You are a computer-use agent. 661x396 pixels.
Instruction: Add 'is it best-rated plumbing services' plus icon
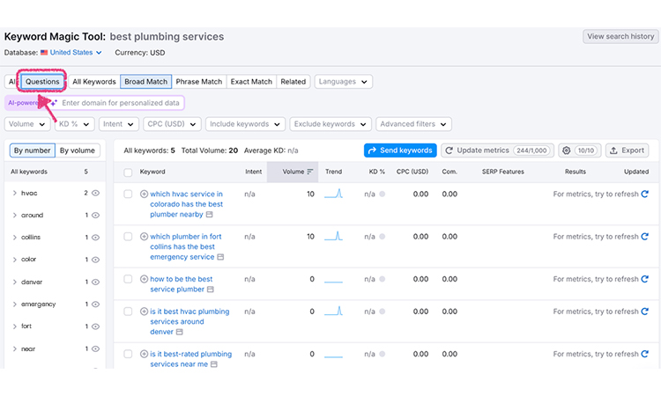tap(144, 354)
